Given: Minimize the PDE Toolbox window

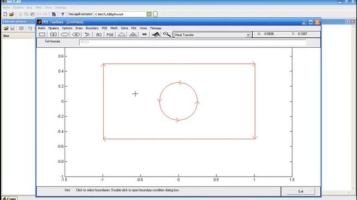Looking at the screenshot, I should tap(305, 22).
